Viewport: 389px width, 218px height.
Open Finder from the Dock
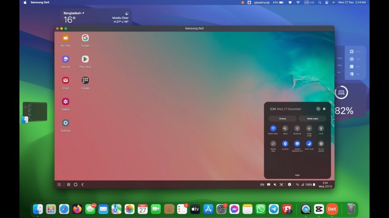coord(38,209)
